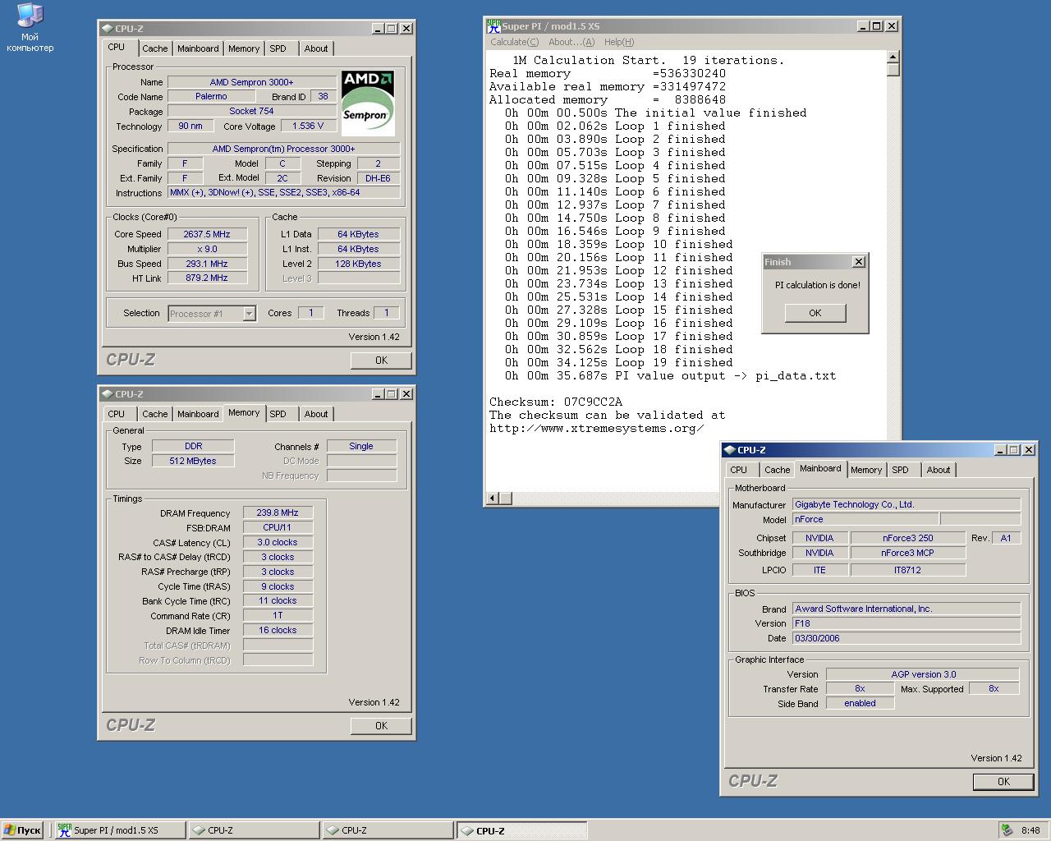
Task: Click the Gigabyte Technology manufacturer field
Action: pyautogui.click(x=906, y=504)
